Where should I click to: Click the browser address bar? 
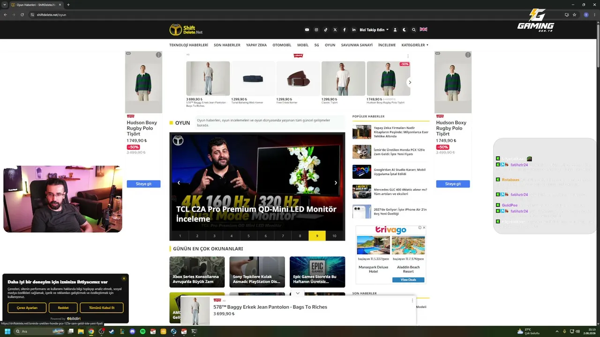295,15
